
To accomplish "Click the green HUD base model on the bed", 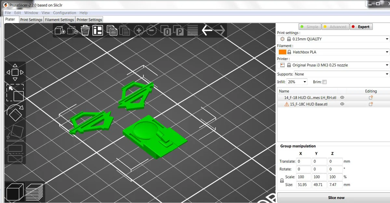I will tap(155, 137).
